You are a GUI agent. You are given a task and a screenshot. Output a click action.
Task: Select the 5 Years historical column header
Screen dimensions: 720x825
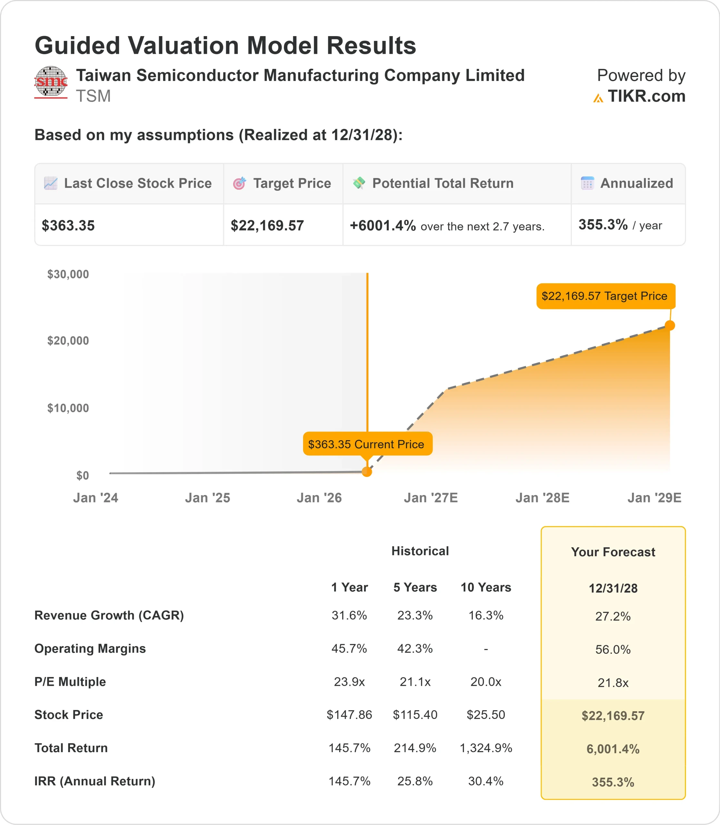point(415,587)
